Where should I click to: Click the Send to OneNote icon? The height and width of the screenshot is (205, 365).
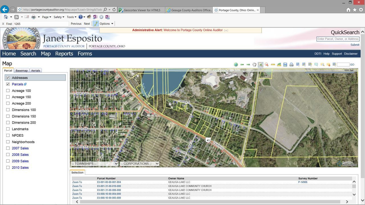click(x=95, y=17)
